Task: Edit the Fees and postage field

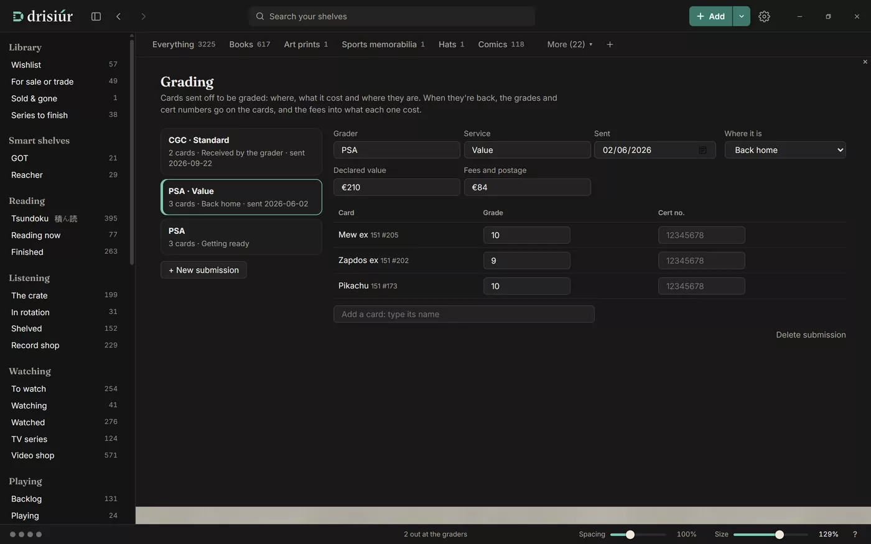Action: [x=528, y=187]
